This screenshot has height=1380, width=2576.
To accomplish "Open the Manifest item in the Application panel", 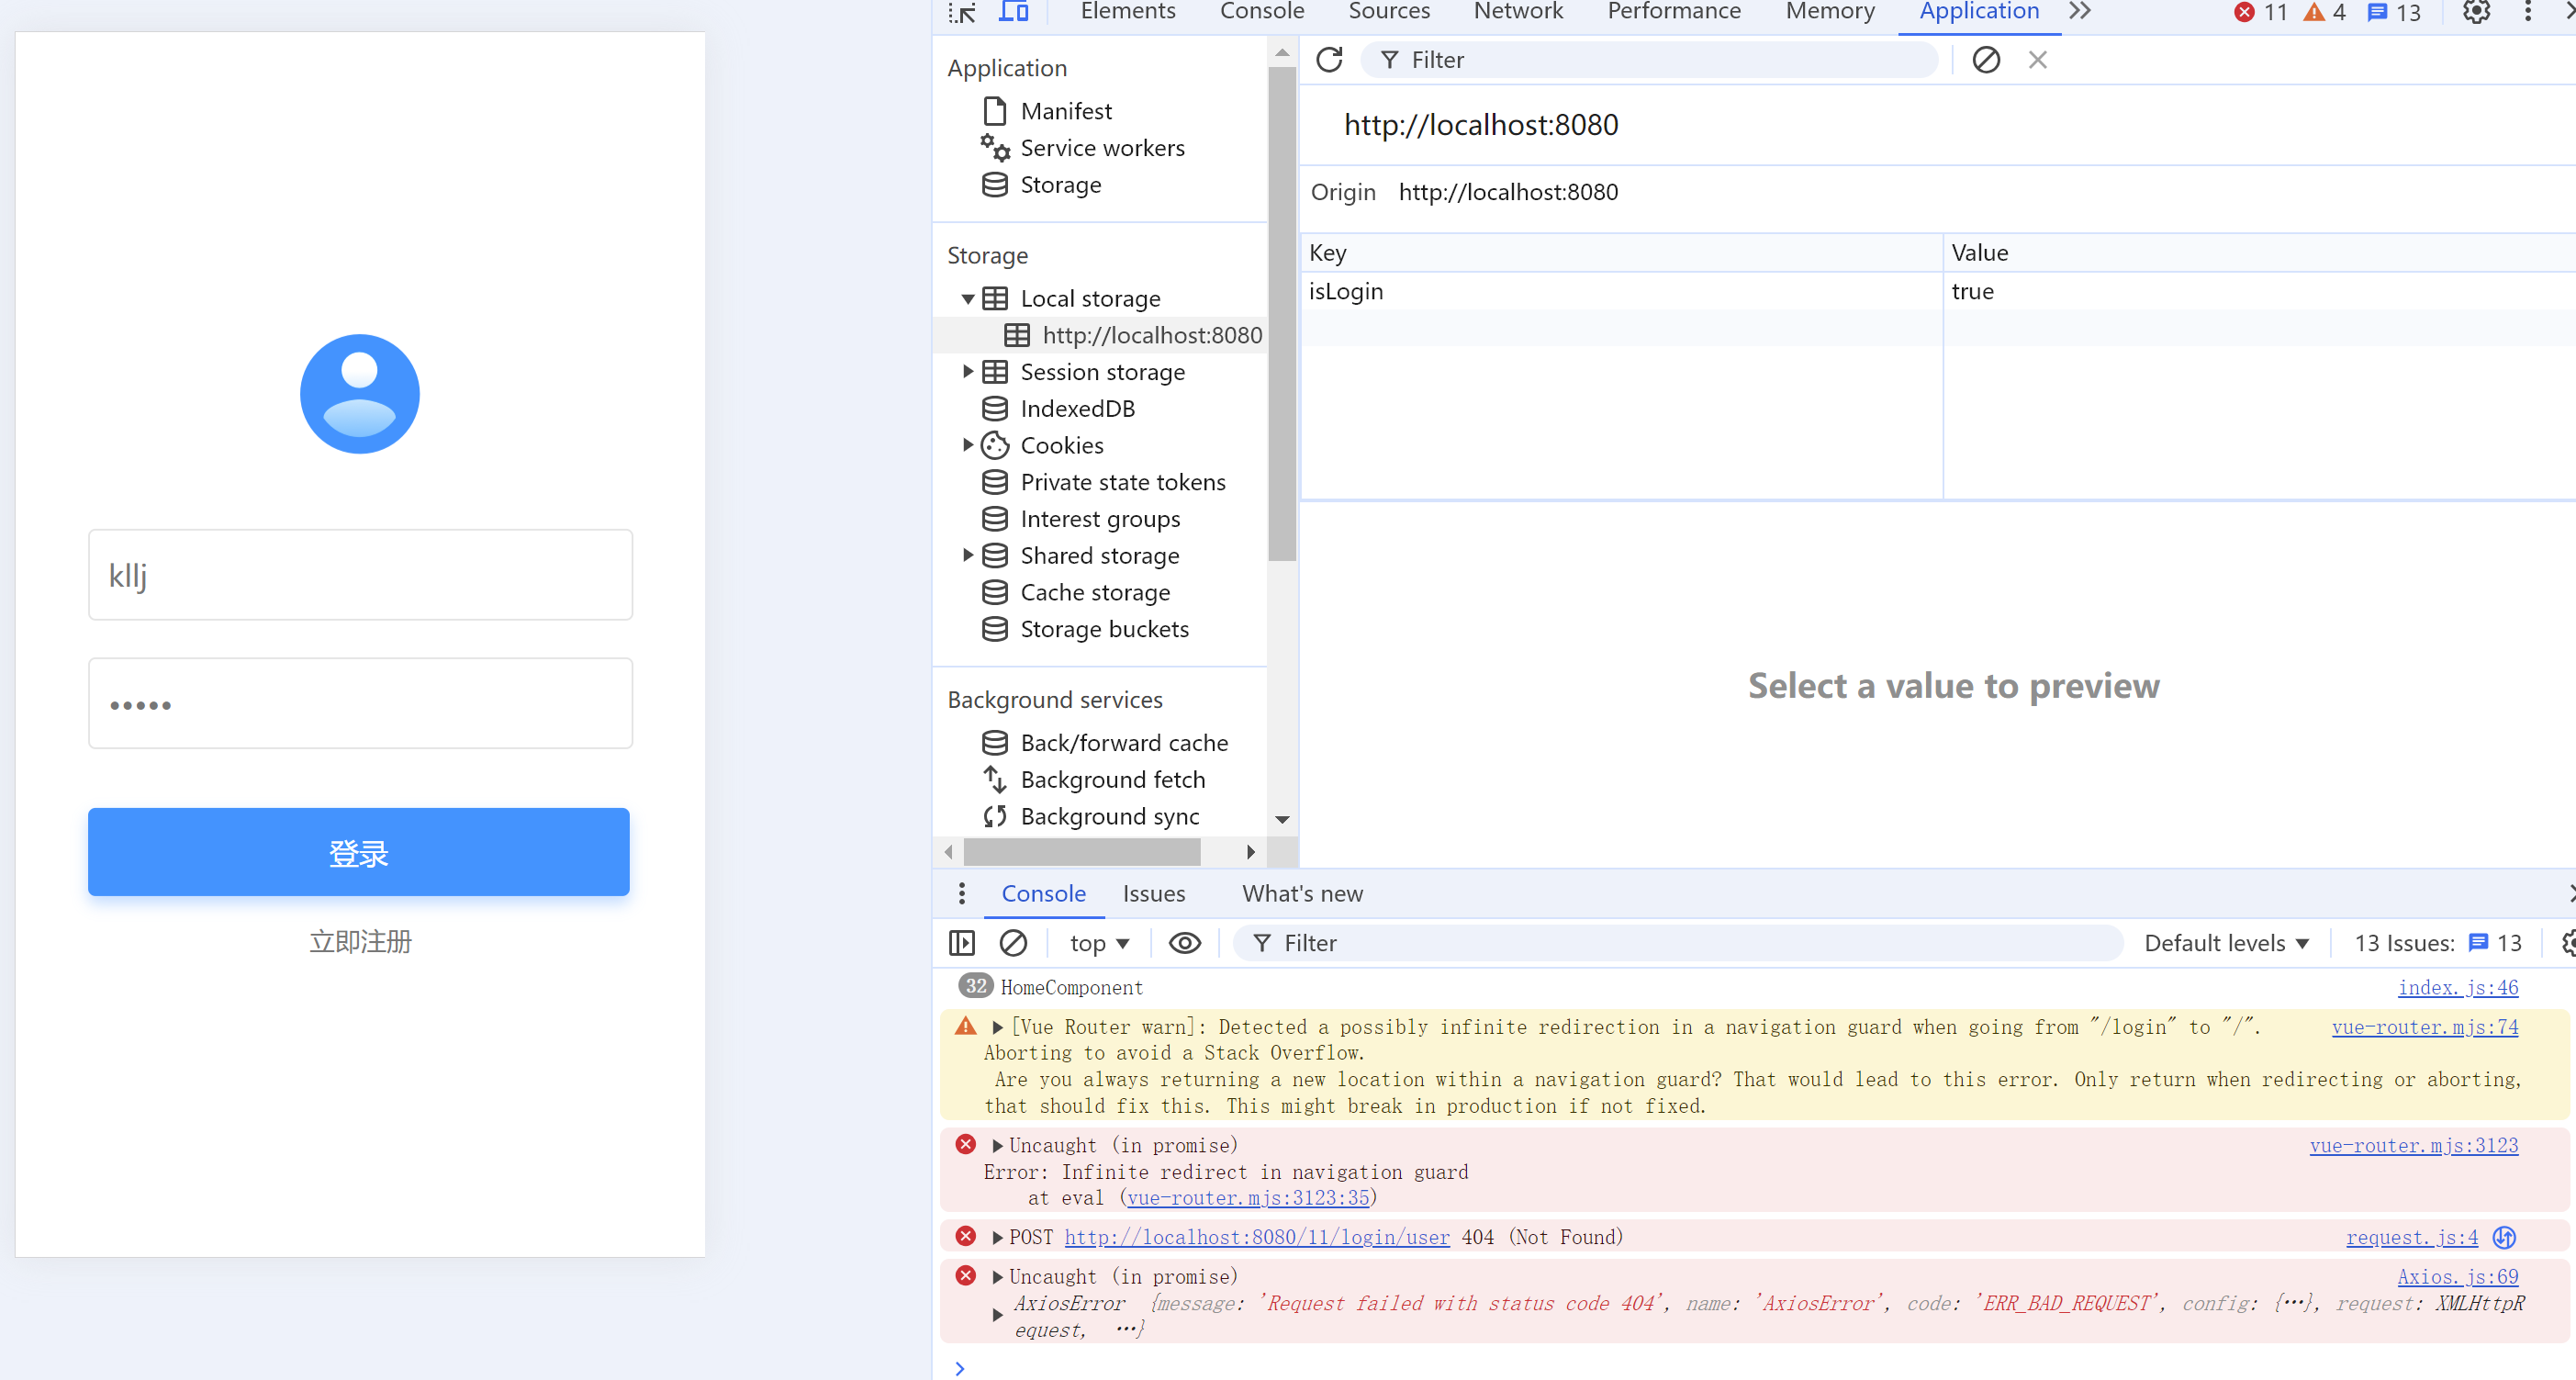I will coord(1065,111).
